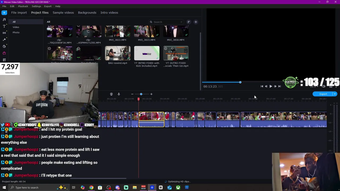The height and width of the screenshot is (191, 340).
Task: Open the Settings menu
Action: pyautogui.click(x=36, y=6)
